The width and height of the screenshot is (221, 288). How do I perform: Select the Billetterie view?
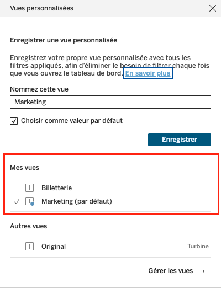click(x=56, y=188)
